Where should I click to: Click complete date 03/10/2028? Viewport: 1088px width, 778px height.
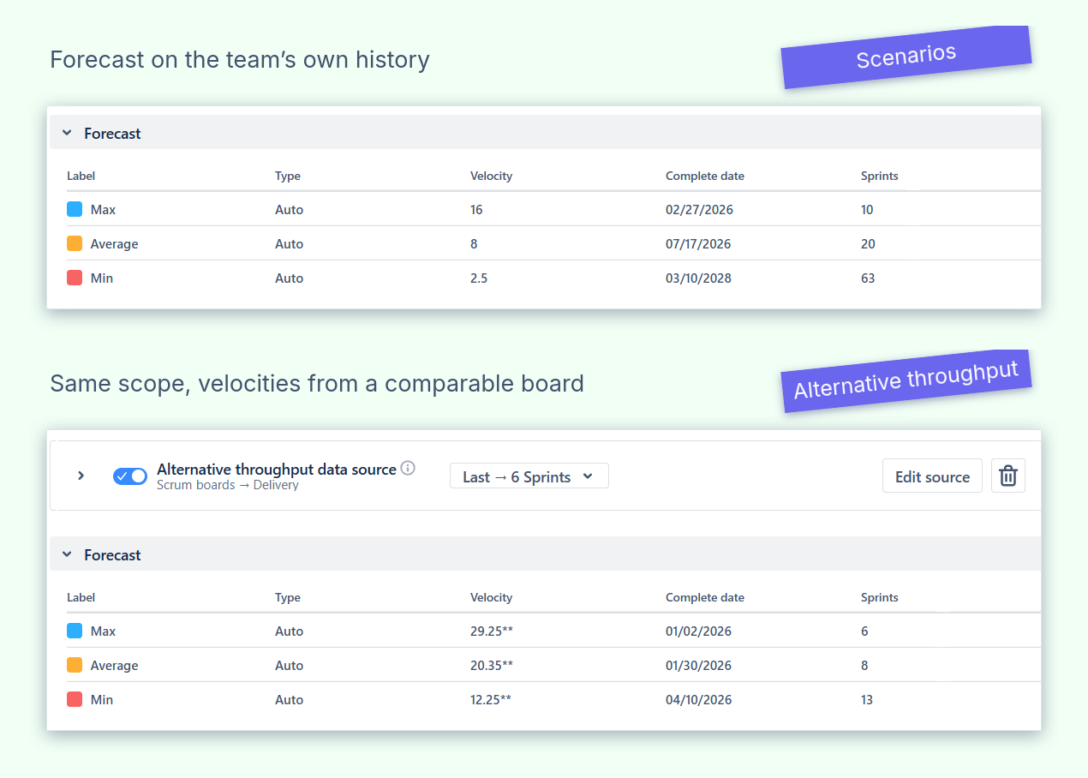point(699,278)
